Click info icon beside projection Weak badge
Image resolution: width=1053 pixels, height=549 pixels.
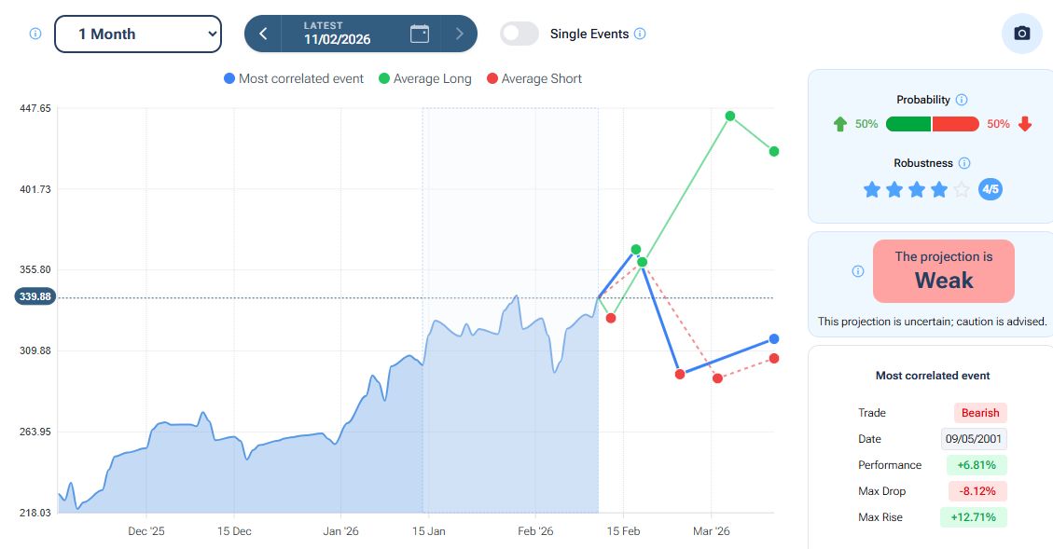coord(858,271)
